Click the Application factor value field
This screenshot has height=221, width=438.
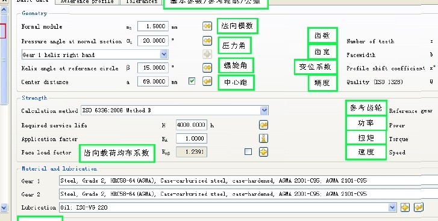click(192, 138)
